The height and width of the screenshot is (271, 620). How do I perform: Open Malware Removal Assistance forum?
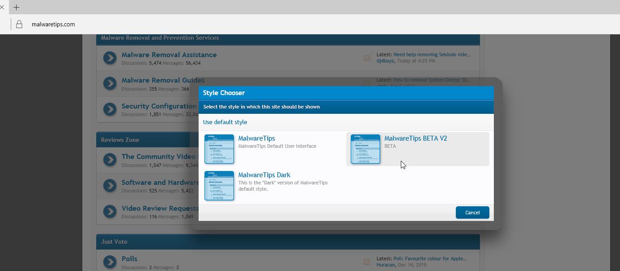(x=169, y=54)
